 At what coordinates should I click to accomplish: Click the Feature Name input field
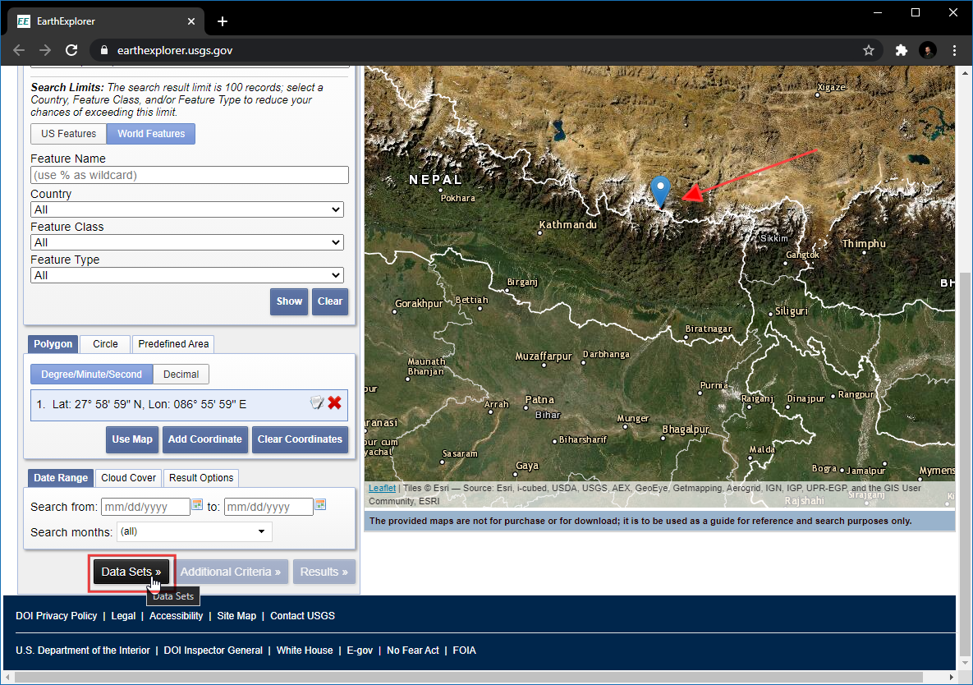coord(190,175)
